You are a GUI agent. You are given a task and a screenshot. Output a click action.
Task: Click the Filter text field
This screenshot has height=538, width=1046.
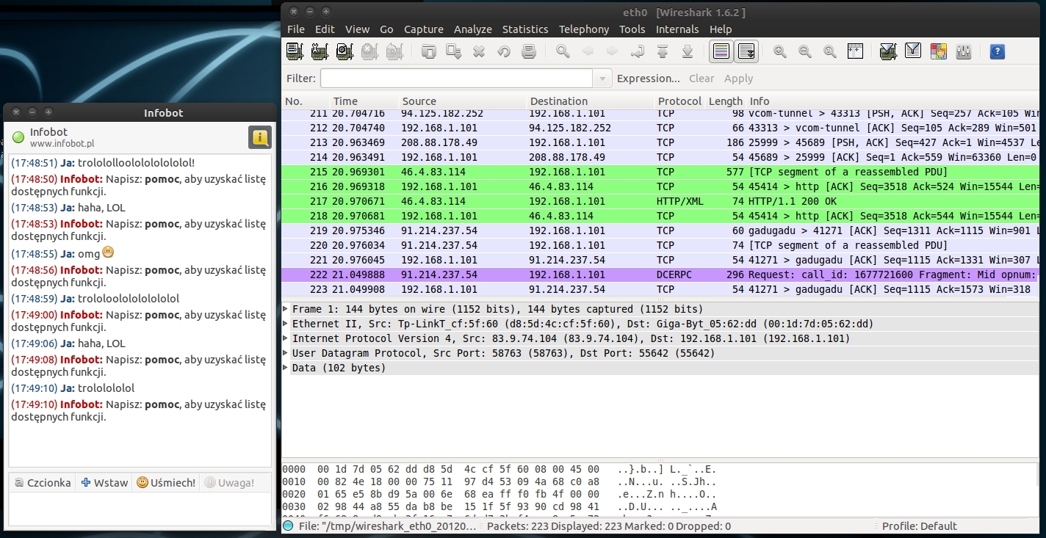[456, 79]
